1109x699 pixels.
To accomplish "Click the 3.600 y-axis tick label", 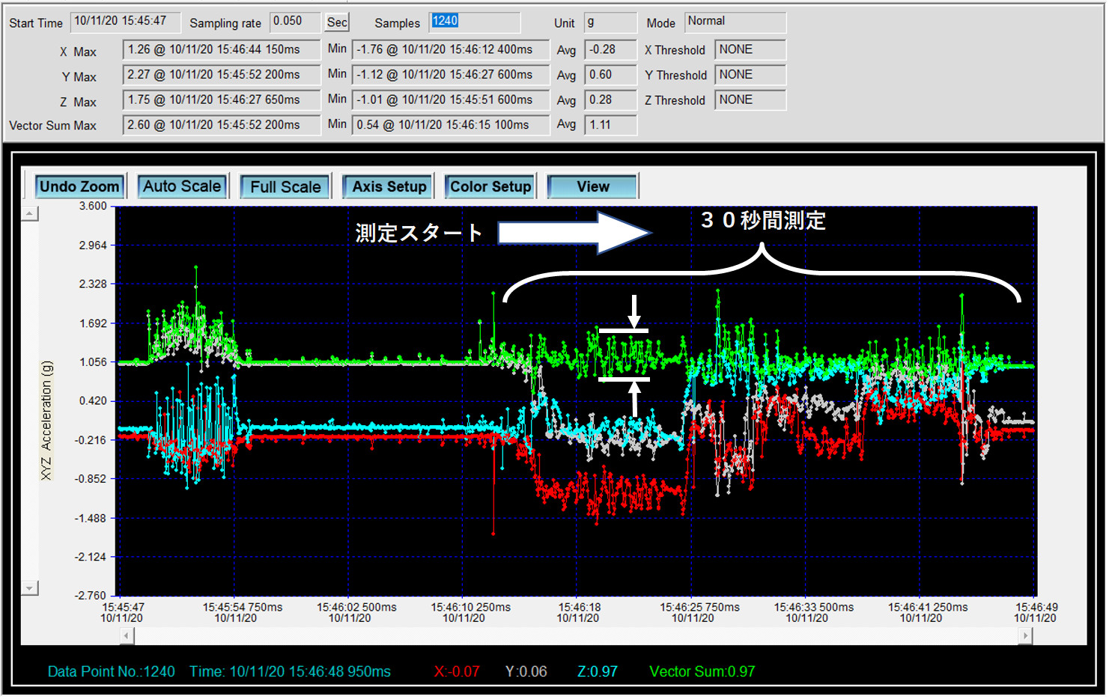I will pos(94,207).
